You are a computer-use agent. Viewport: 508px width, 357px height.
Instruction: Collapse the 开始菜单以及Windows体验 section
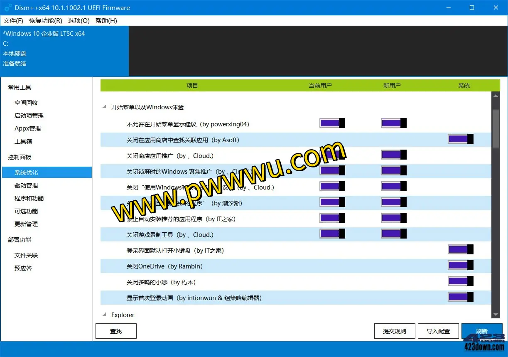coord(104,107)
